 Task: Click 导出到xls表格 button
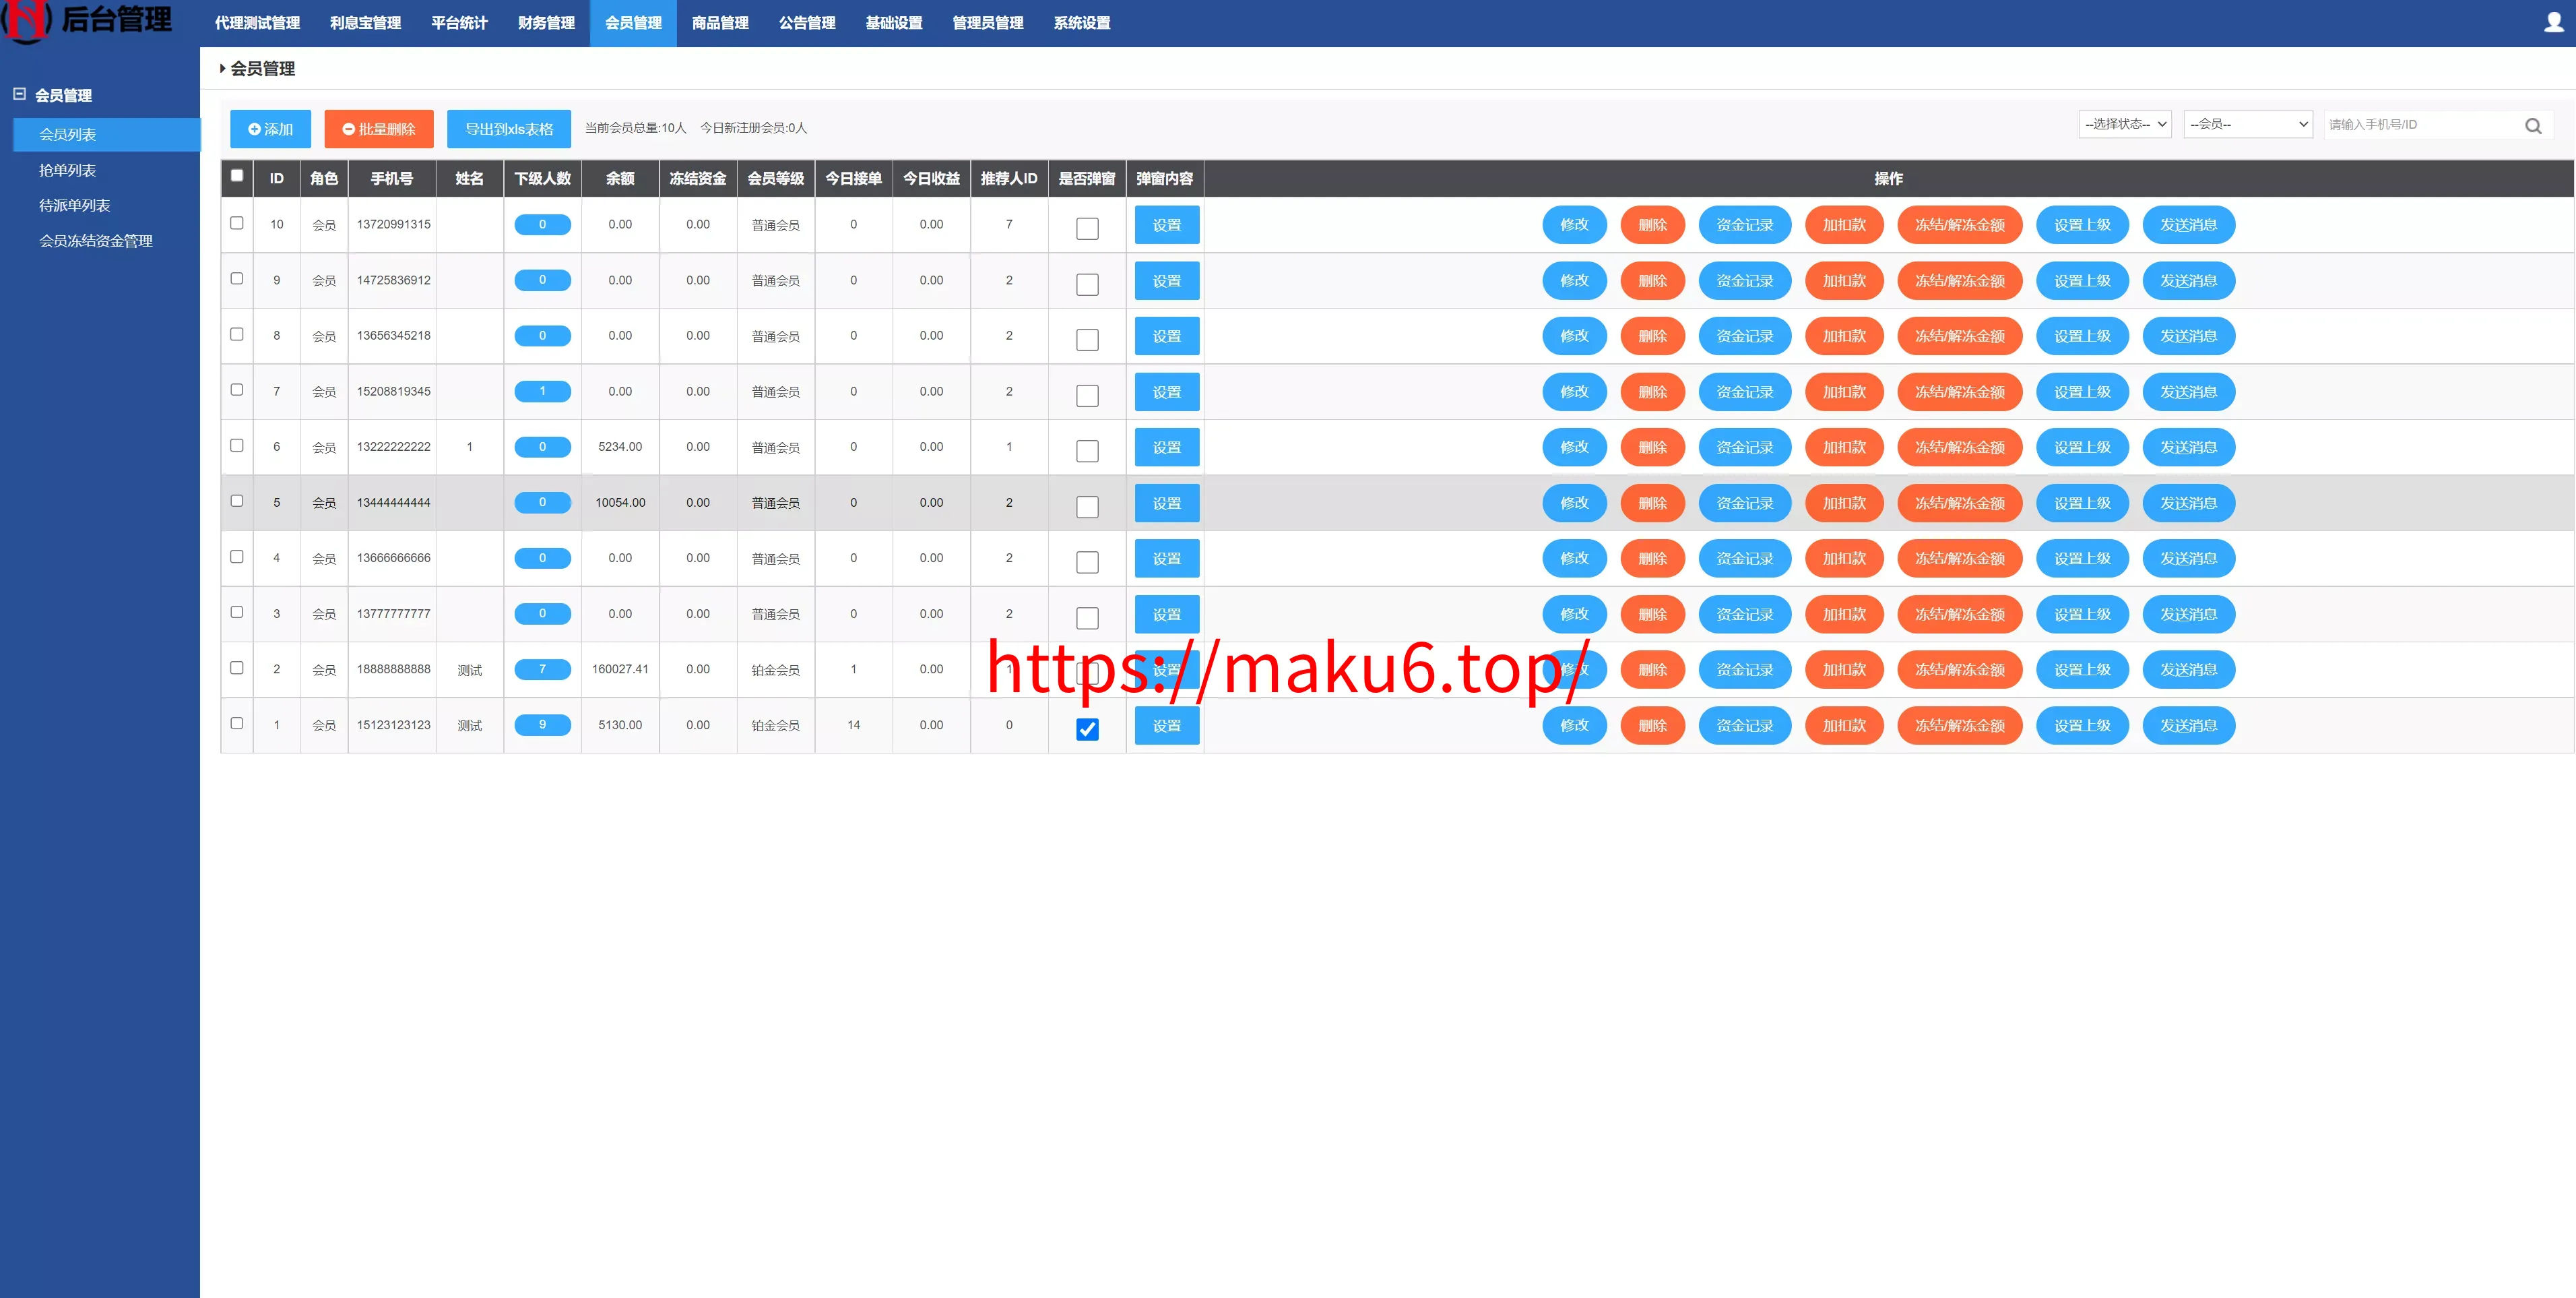tap(508, 129)
